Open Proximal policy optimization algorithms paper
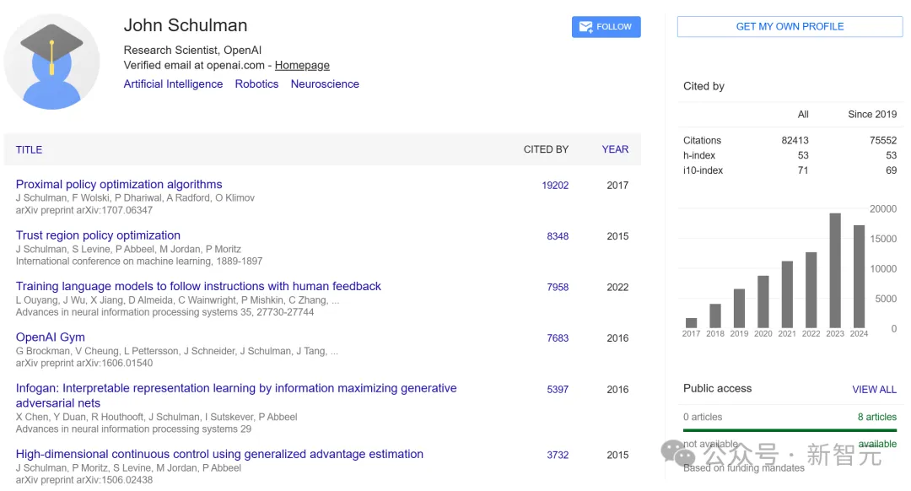Viewport: 911px width, 491px height. [119, 185]
